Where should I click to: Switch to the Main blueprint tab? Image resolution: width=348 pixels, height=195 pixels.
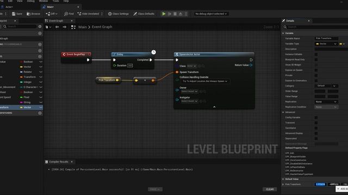click(x=61, y=7)
